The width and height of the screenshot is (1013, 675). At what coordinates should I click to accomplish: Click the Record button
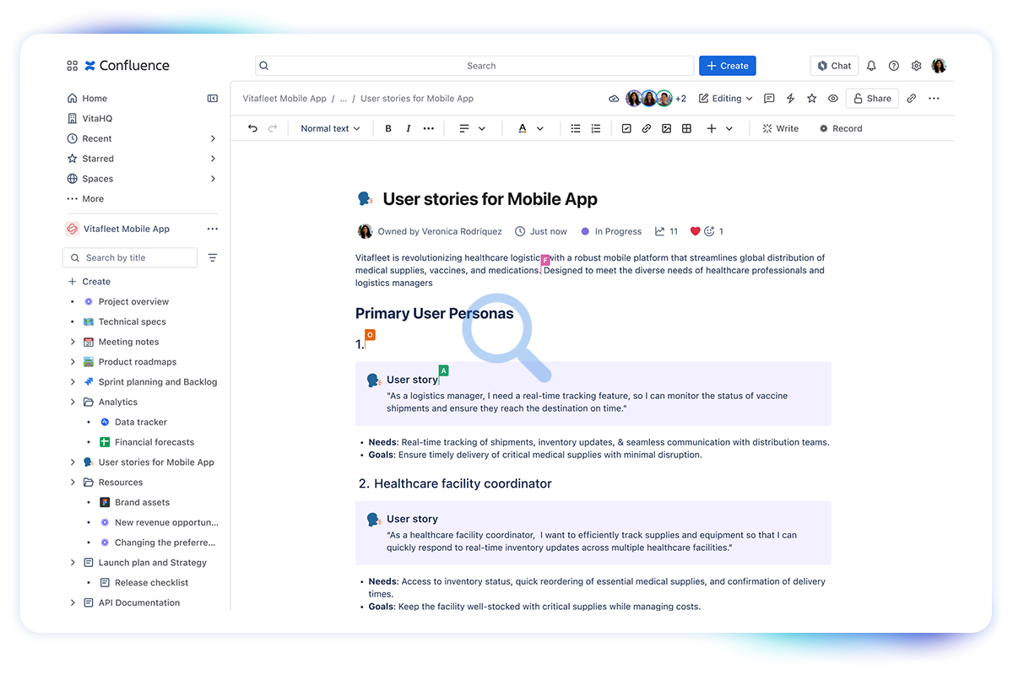point(841,129)
